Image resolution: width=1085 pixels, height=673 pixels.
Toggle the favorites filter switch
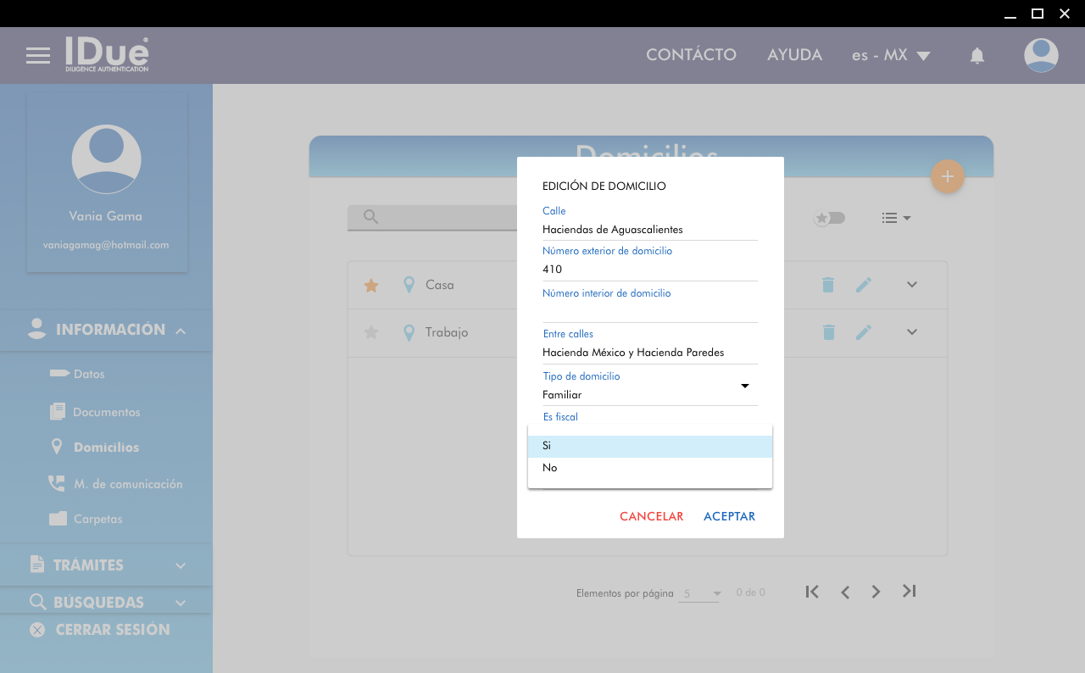tap(830, 218)
